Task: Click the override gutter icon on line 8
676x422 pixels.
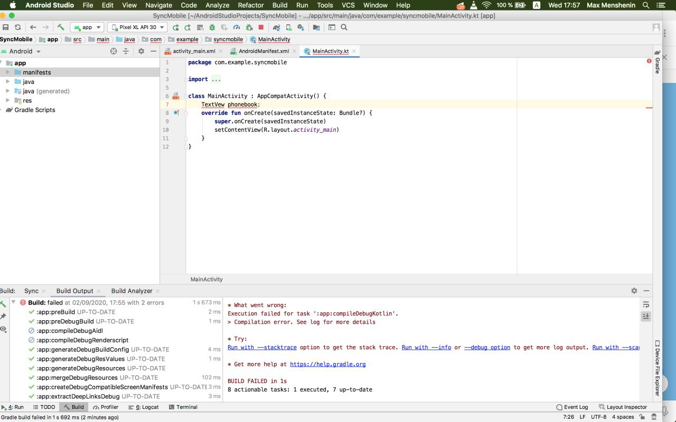Action: pyautogui.click(x=176, y=113)
